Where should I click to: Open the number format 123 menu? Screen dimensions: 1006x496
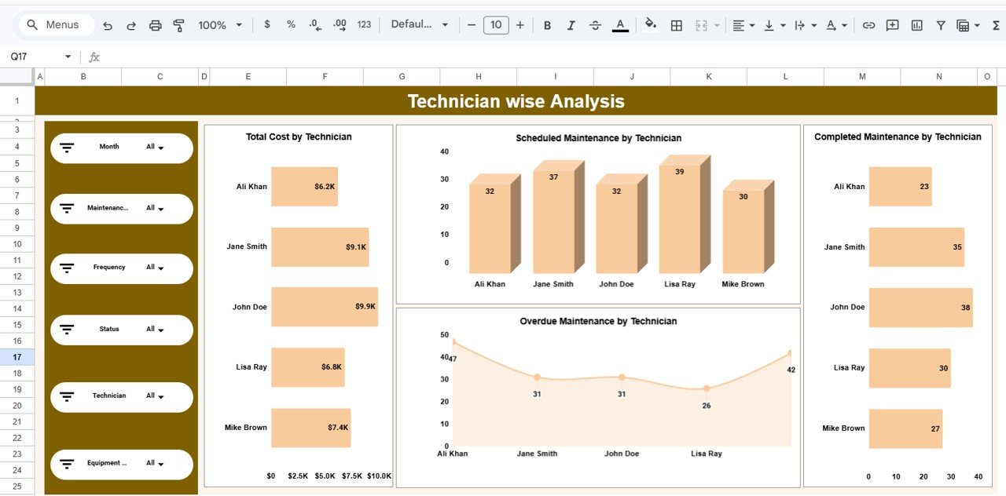tap(364, 25)
